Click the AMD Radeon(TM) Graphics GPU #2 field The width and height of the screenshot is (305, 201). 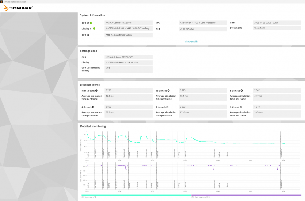tap(128, 35)
